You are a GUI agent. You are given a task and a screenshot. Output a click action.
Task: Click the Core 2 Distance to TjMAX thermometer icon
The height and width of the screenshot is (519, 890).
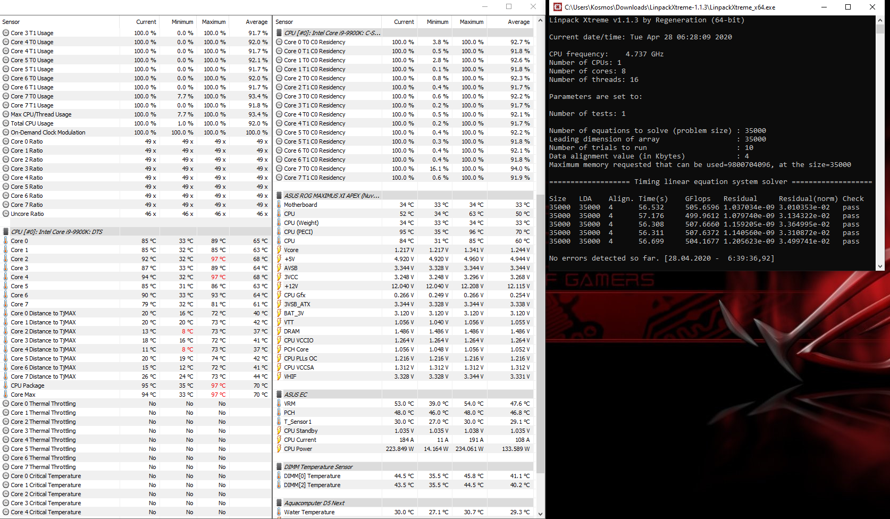(6, 331)
